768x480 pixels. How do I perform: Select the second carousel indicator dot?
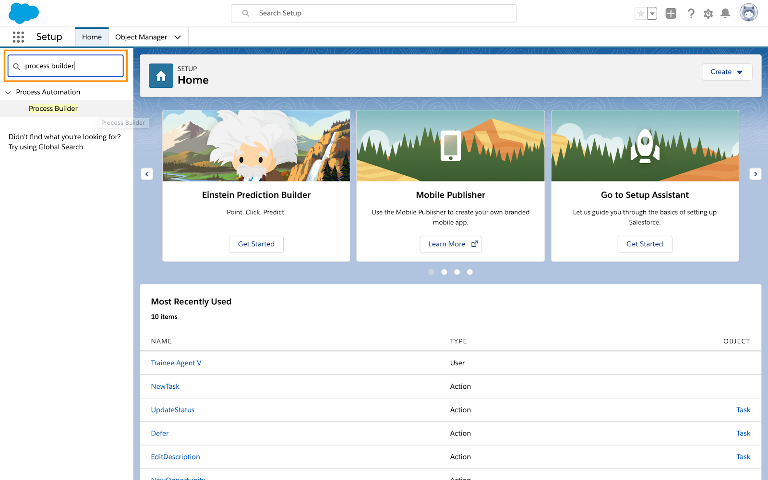click(x=444, y=272)
